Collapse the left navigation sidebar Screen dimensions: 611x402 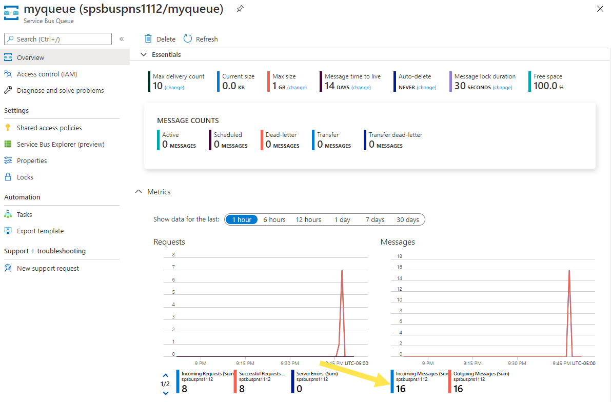(122, 39)
